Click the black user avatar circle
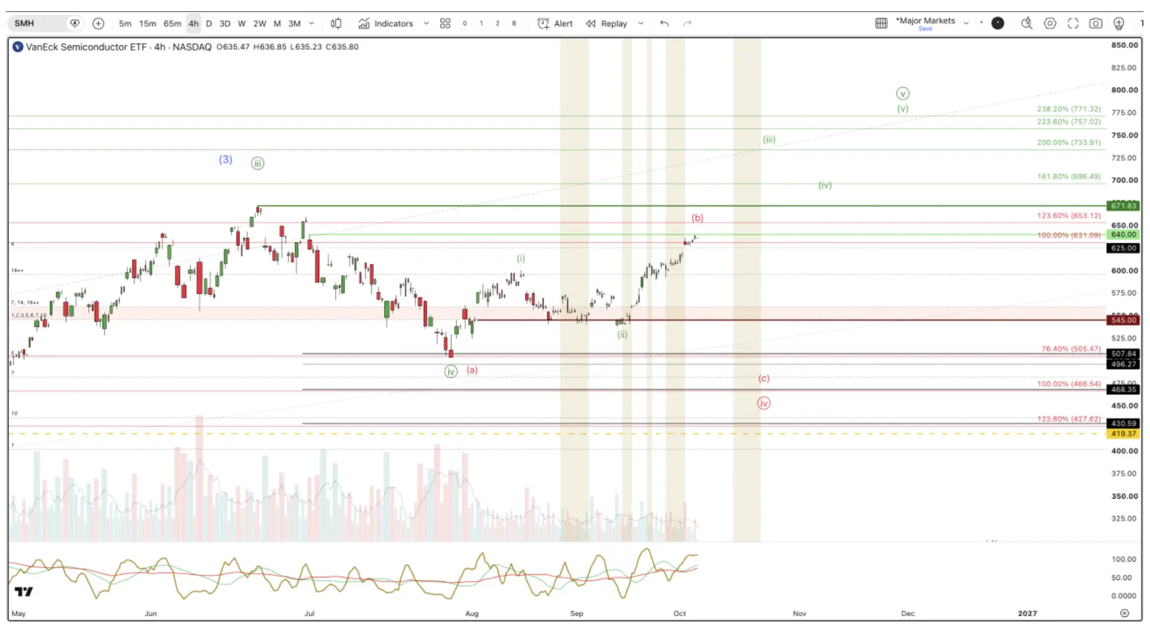The width and height of the screenshot is (1150, 628). tap(998, 23)
